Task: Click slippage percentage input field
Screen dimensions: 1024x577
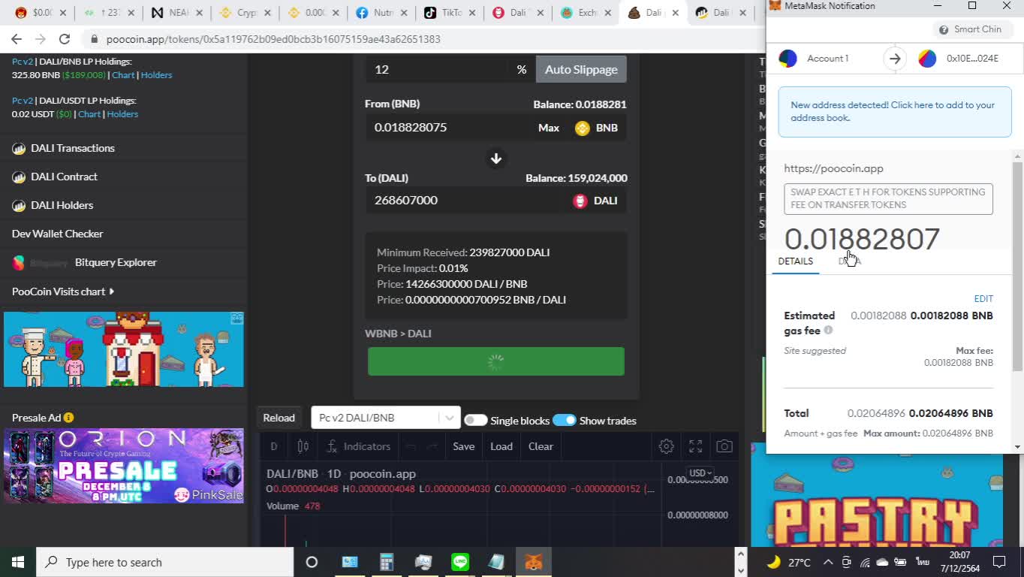Action: coord(437,69)
